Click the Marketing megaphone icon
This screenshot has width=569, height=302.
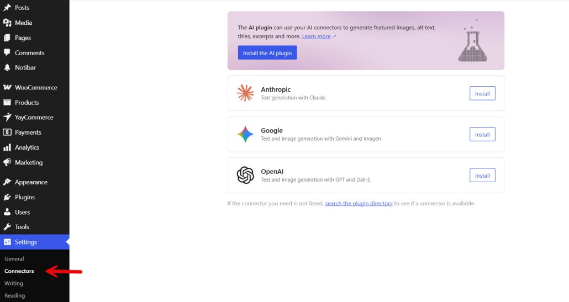point(7,162)
